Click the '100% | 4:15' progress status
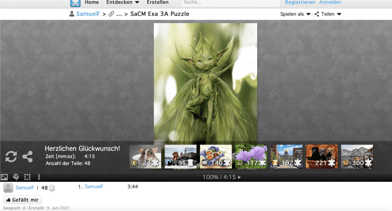The image size is (392, 211). pyautogui.click(x=219, y=177)
